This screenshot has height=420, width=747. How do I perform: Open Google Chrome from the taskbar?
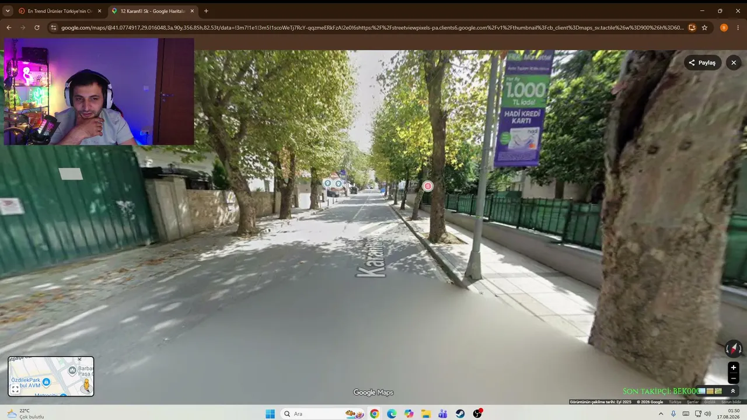(374, 414)
